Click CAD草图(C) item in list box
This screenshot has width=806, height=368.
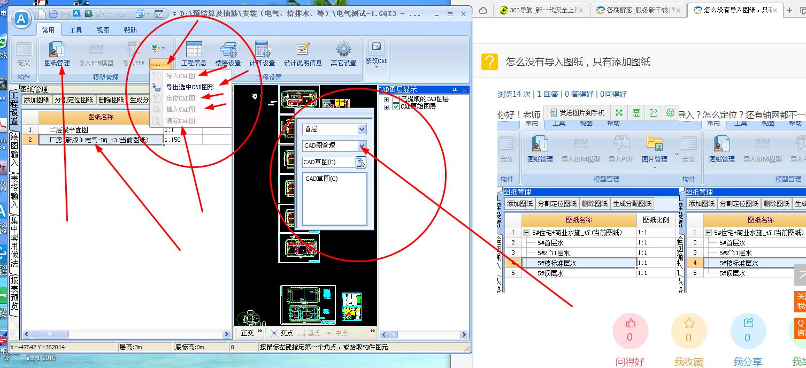(321, 179)
